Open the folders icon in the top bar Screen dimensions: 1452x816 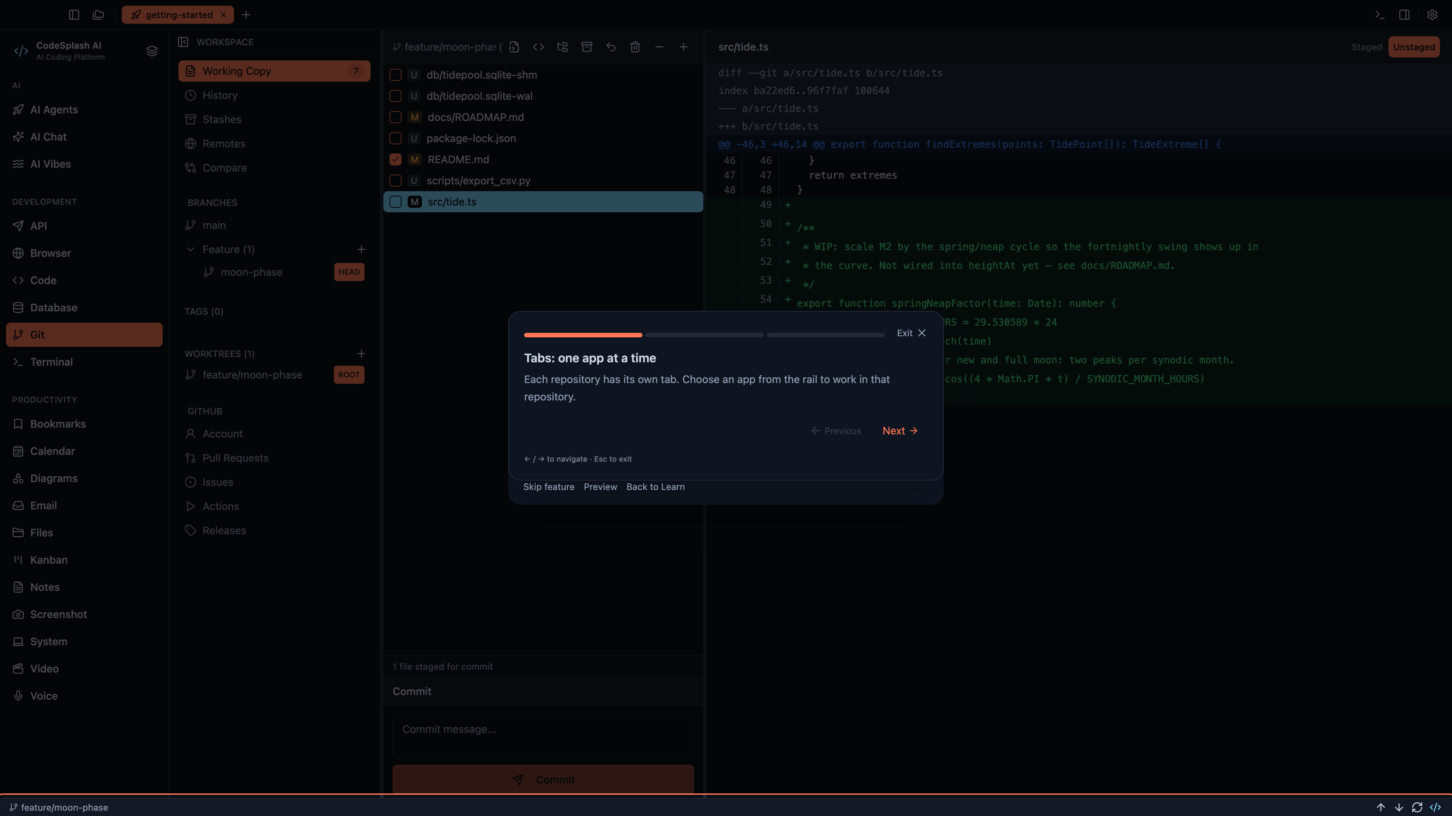99,15
